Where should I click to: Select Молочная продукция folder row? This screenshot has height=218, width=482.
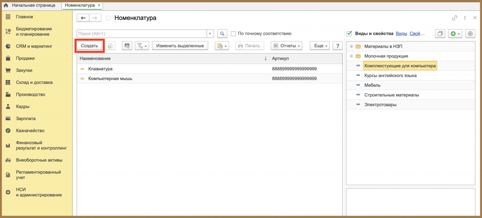click(x=410, y=57)
